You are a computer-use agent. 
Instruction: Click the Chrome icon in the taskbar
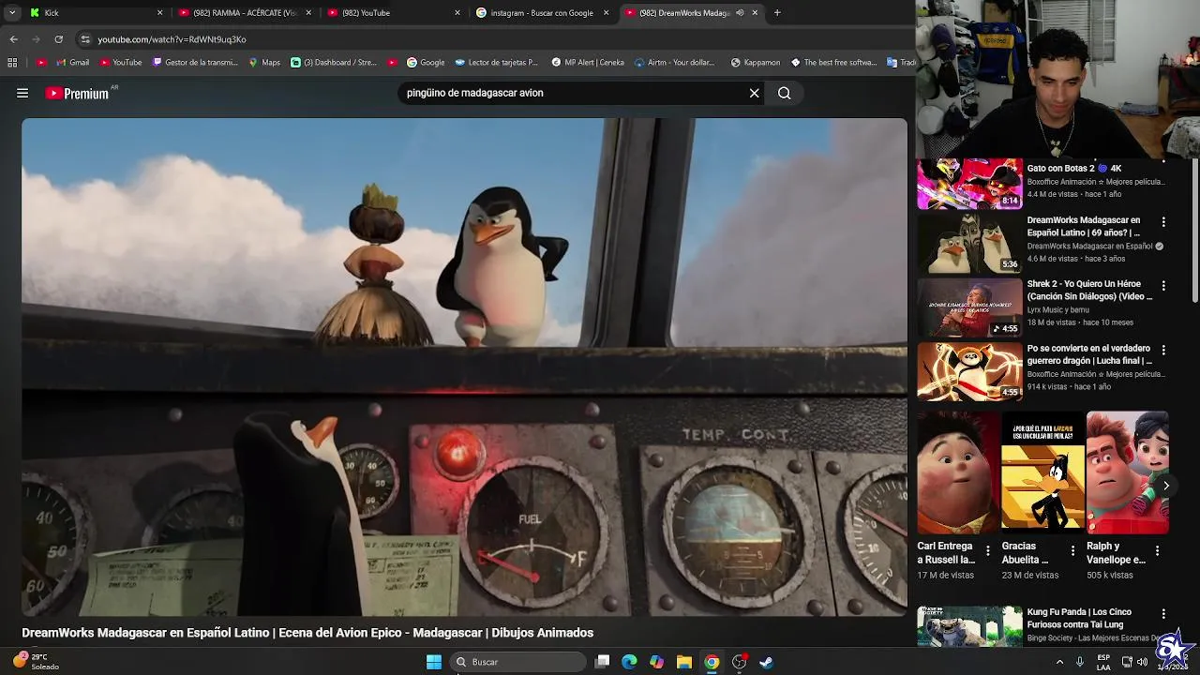pos(712,662)
